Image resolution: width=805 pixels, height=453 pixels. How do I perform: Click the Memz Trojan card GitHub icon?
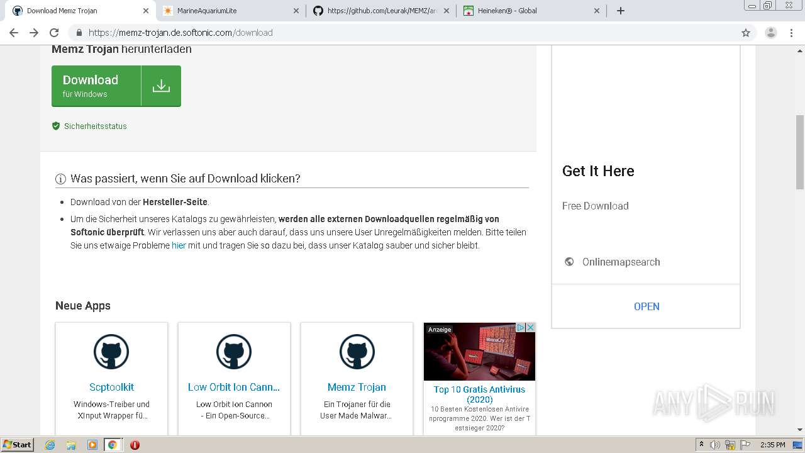coord(357,352)
